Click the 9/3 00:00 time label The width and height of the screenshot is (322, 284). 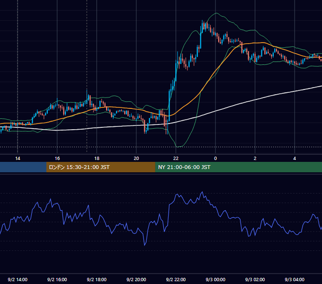pos(215,279)
